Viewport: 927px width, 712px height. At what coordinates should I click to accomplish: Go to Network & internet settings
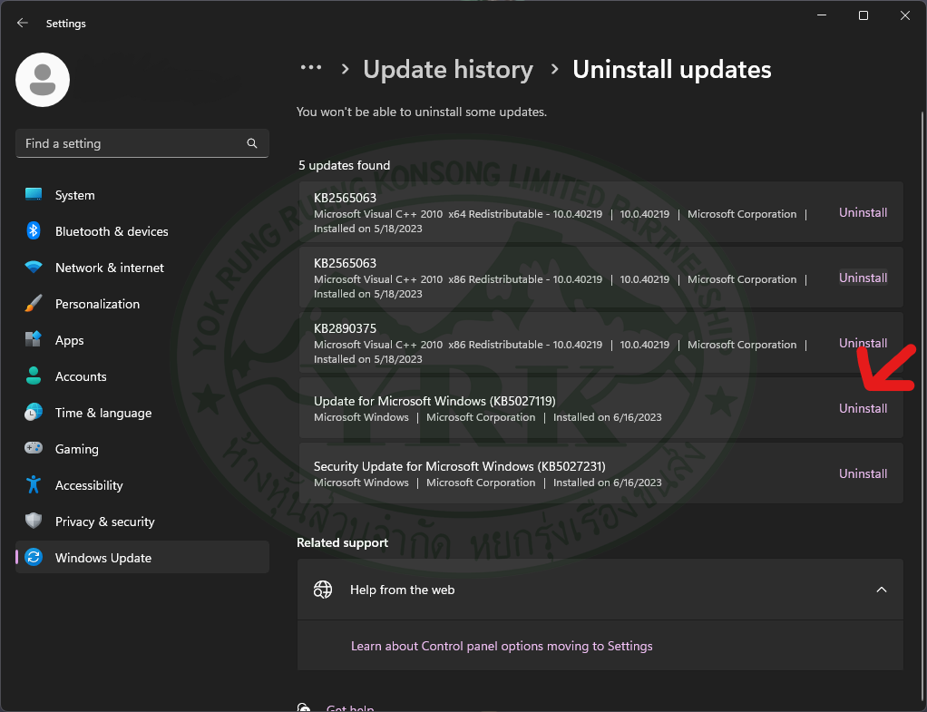141,268
